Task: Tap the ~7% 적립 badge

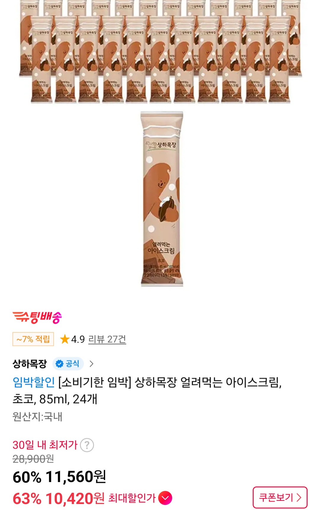Action: pos(33,339)
